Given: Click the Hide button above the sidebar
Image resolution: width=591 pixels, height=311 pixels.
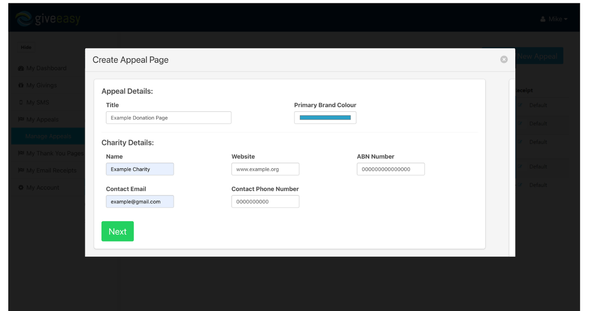Looking at the screenshot, I should point(26,47).
